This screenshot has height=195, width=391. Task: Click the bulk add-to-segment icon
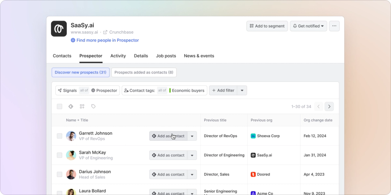point(82,107)
